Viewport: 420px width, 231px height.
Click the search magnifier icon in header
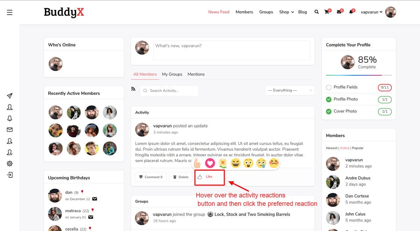(316, 12)
